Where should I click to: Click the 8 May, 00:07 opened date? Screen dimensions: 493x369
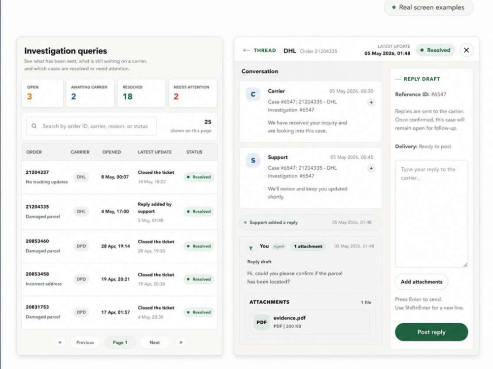[115, 177]
